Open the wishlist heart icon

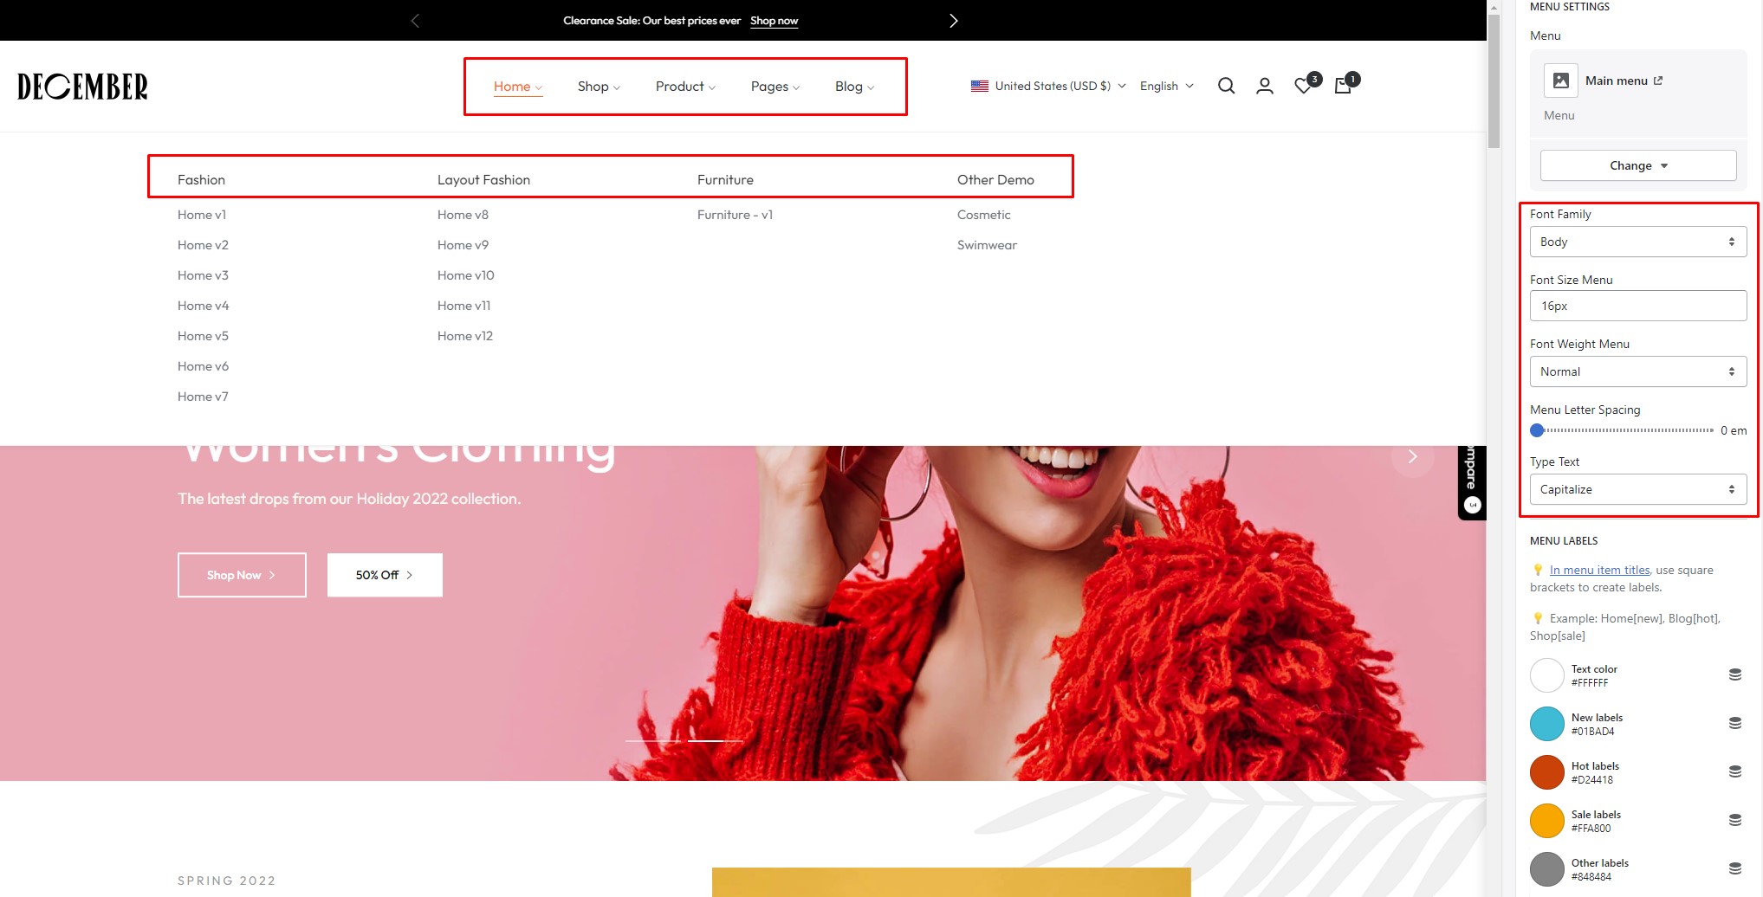tap(1303, 86)
